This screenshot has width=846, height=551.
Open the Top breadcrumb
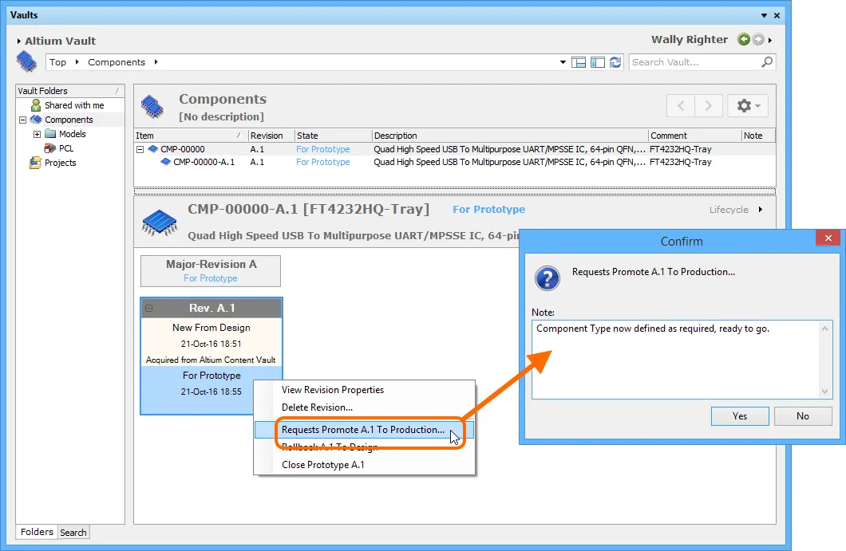click(x=57, y=62)
